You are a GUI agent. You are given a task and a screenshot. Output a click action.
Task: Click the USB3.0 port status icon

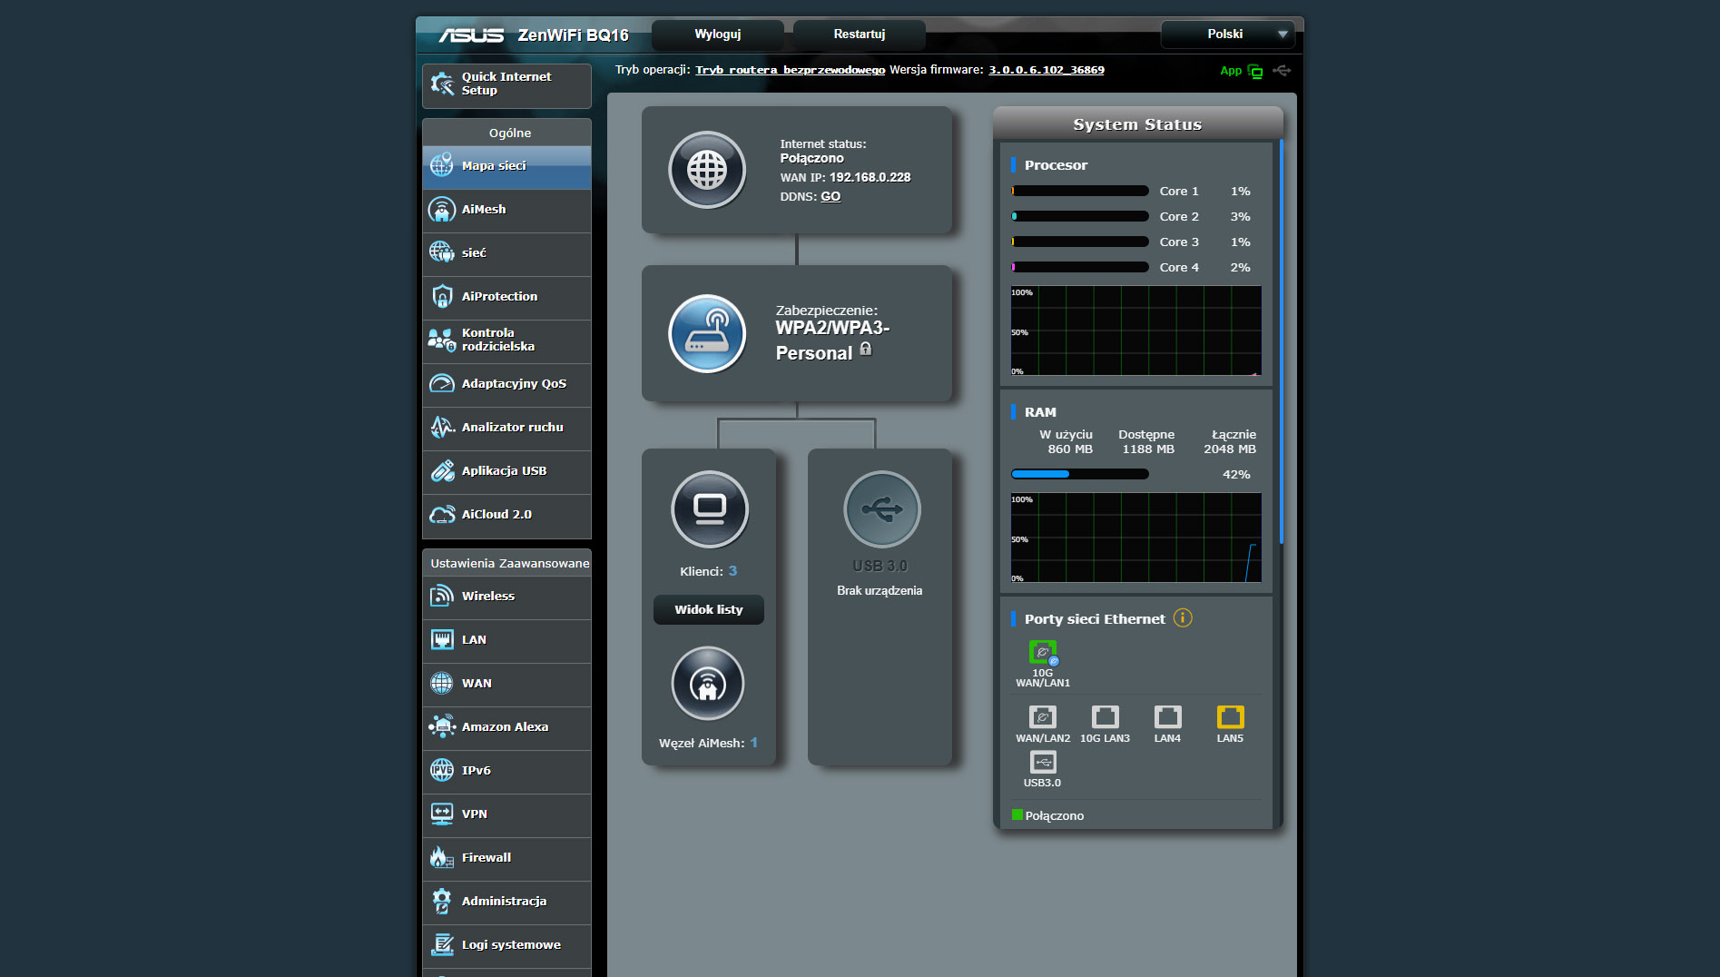pos(1043,763)
